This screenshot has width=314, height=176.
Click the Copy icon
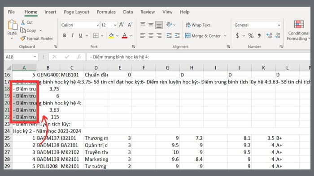click(x=23, y=30)
